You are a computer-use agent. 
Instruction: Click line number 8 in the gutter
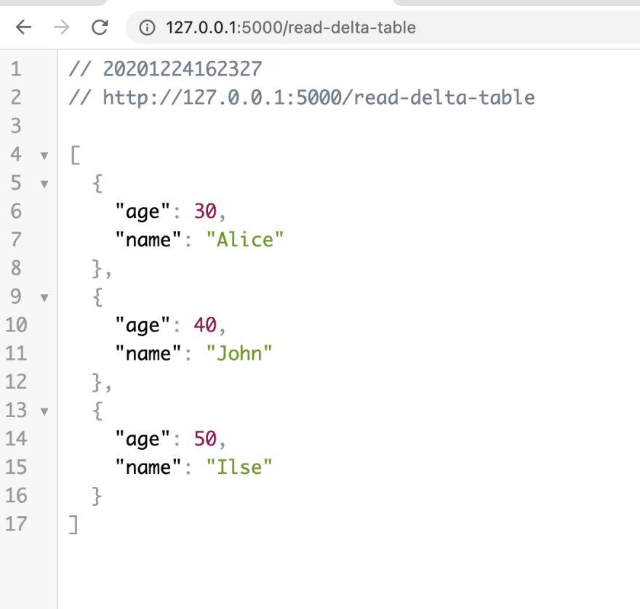[x=16, y=268]
